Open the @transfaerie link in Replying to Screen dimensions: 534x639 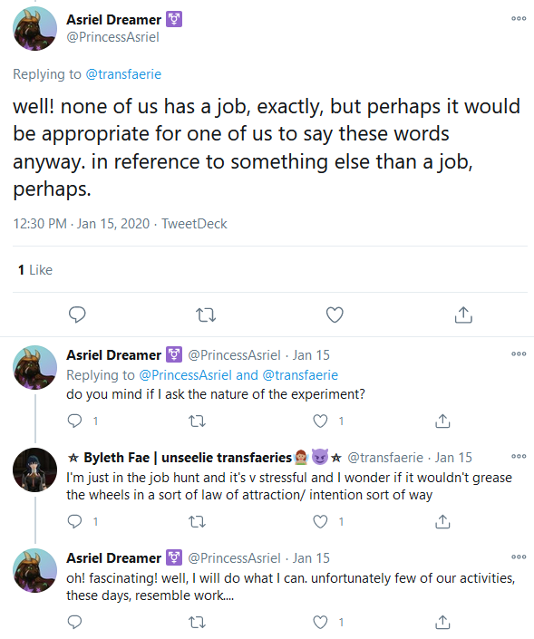click(x=123, y=74)
